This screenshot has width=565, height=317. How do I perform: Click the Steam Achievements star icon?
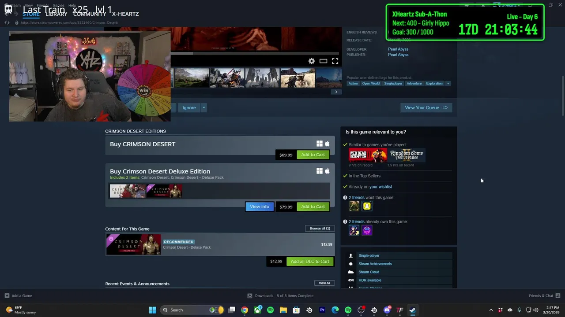(351, 264)
